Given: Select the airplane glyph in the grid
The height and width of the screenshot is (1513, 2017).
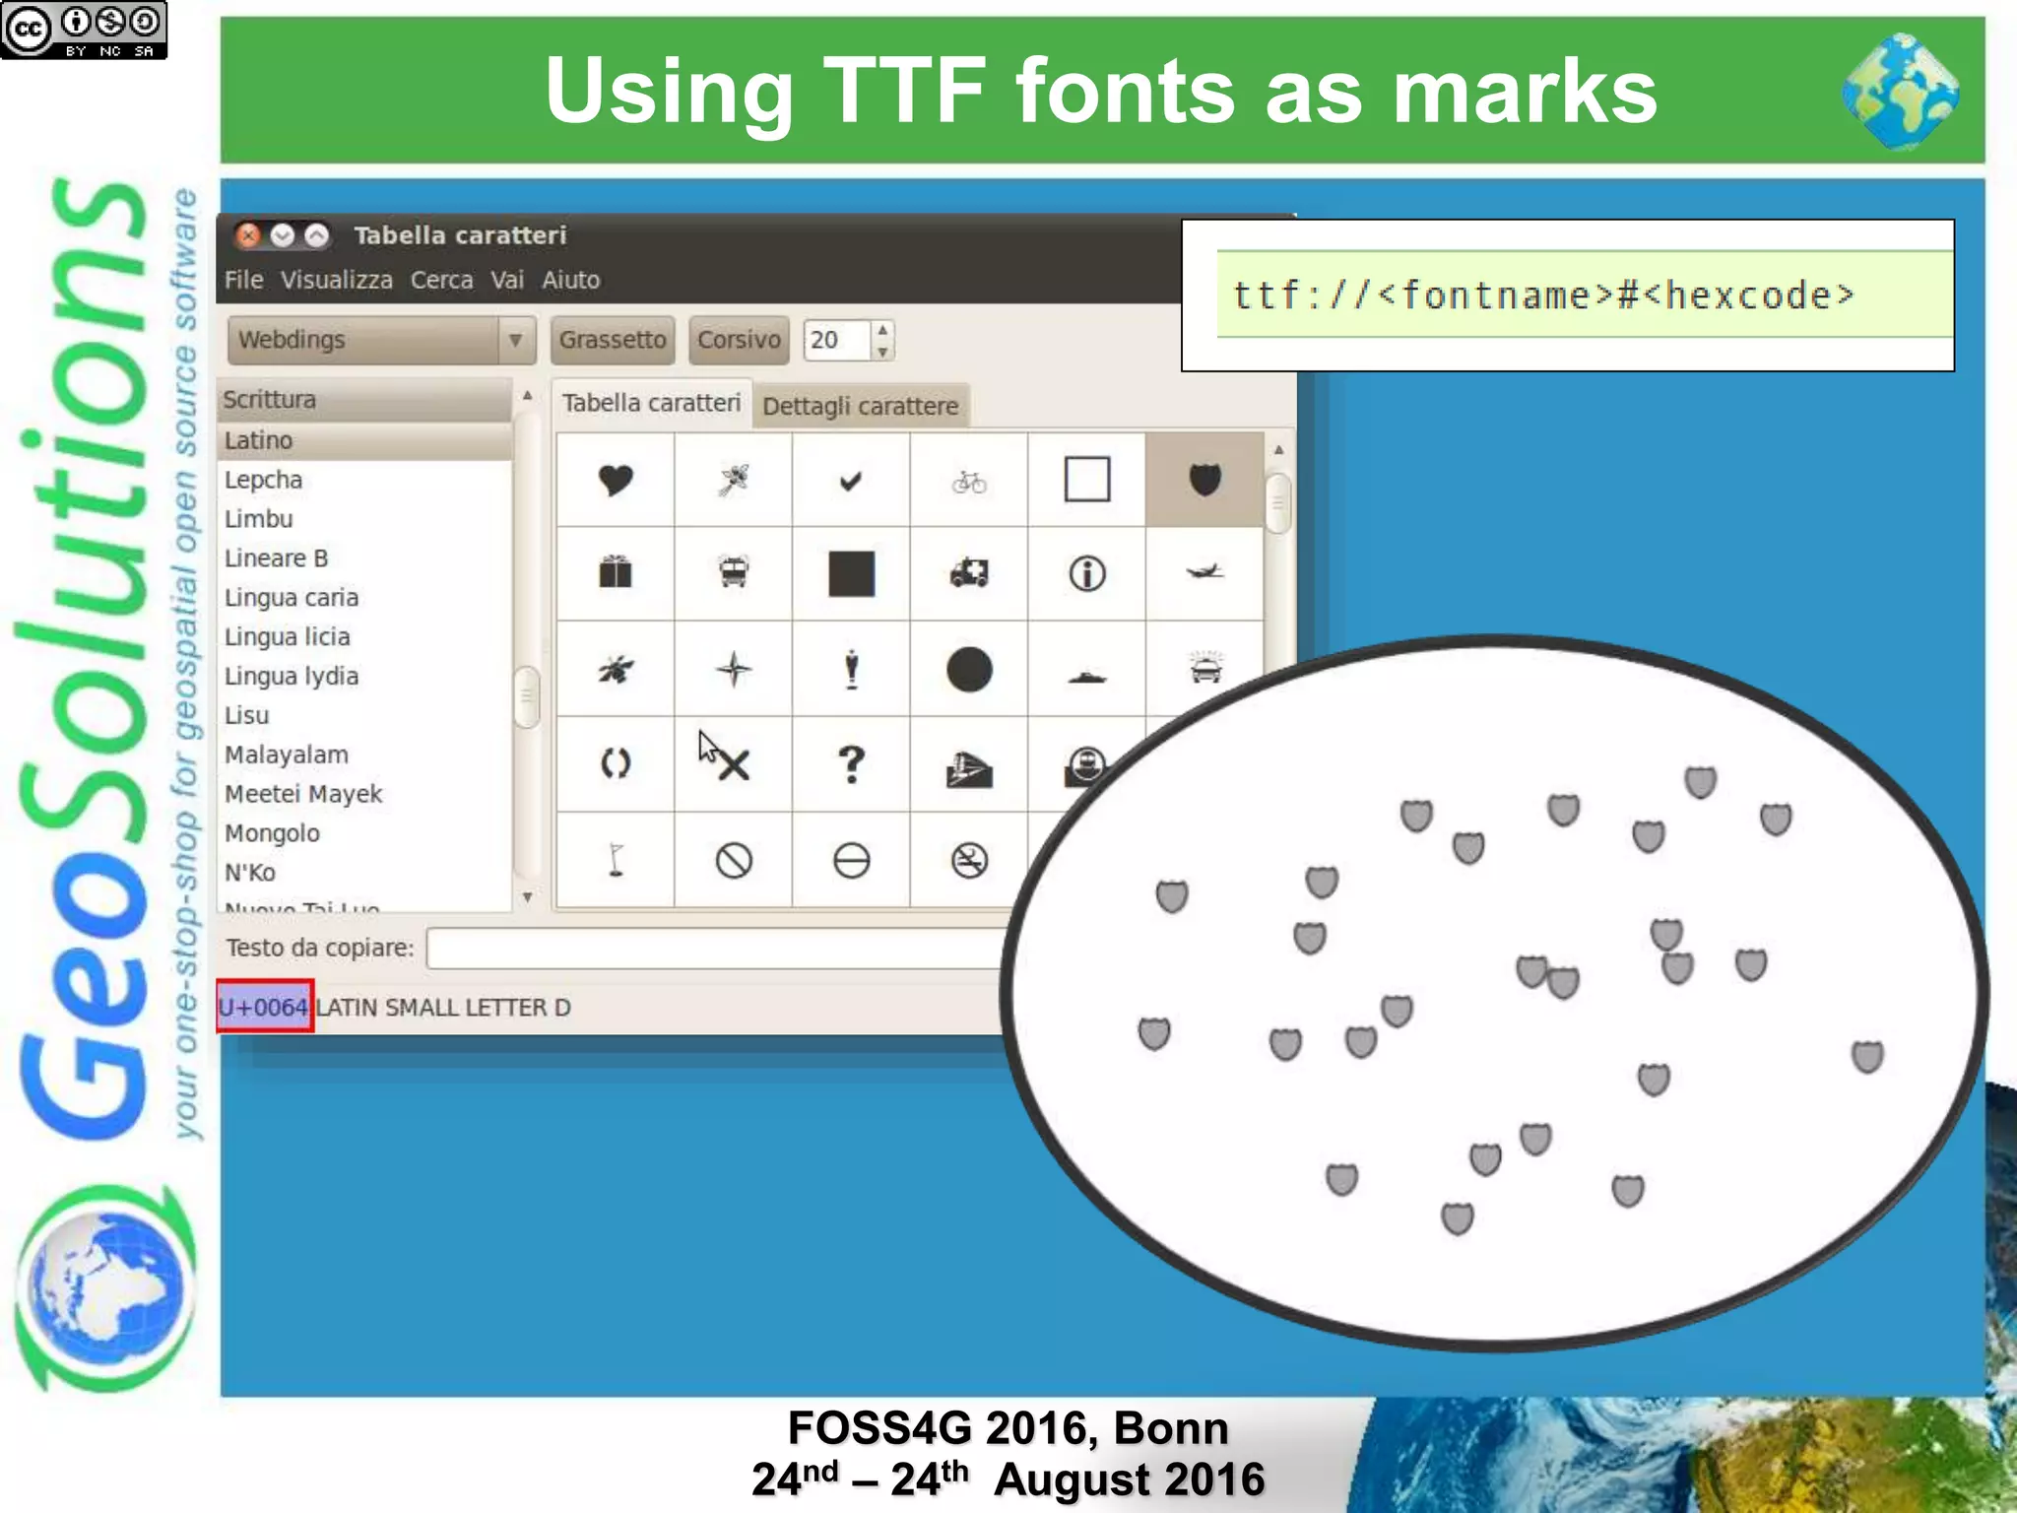Looking at the screenshot, I should click(1204, 571).
